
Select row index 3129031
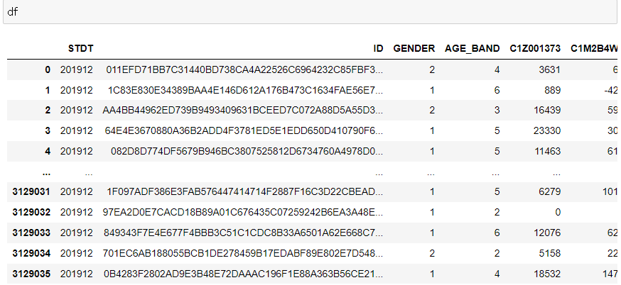(31, 191)
